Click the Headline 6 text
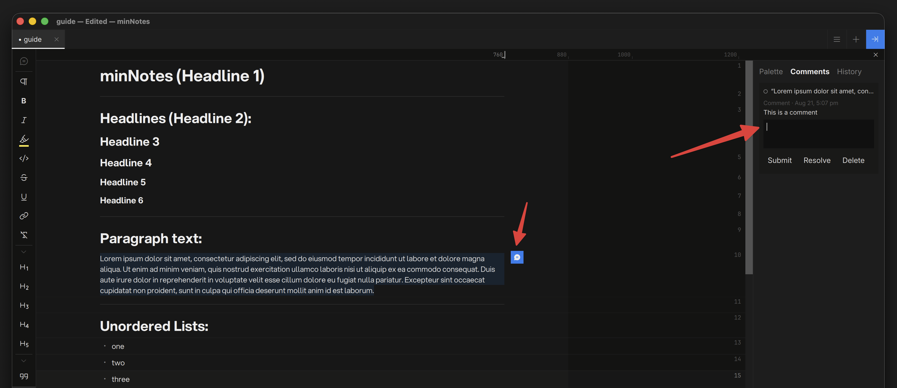This screenshot has height=388, width=897. tap(122, 200)
